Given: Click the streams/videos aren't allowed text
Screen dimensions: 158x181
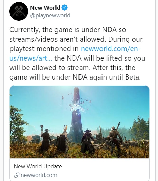Looking at the screenshot, I should point(58,39).
